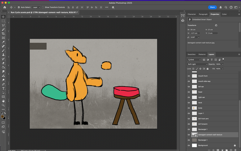Viewport: 241px width, 151px height.
Task: Click the foreground brown color swatch
Action: (x=2, y=117)
